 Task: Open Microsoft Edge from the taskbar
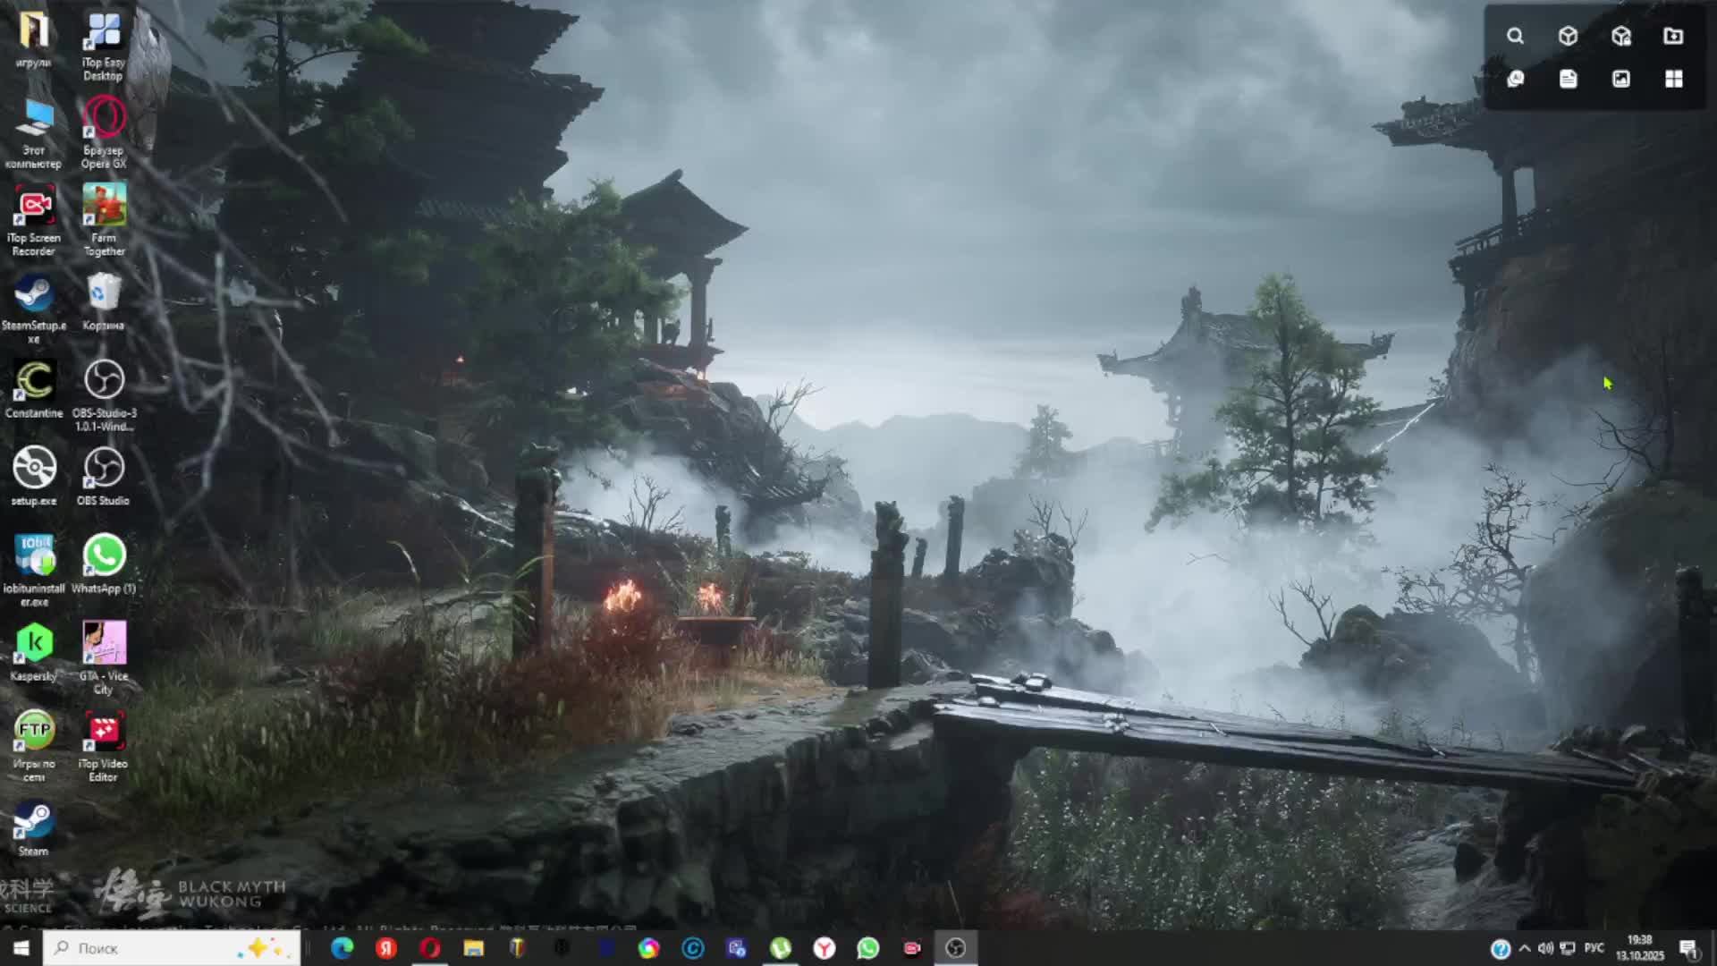(342, 948)
